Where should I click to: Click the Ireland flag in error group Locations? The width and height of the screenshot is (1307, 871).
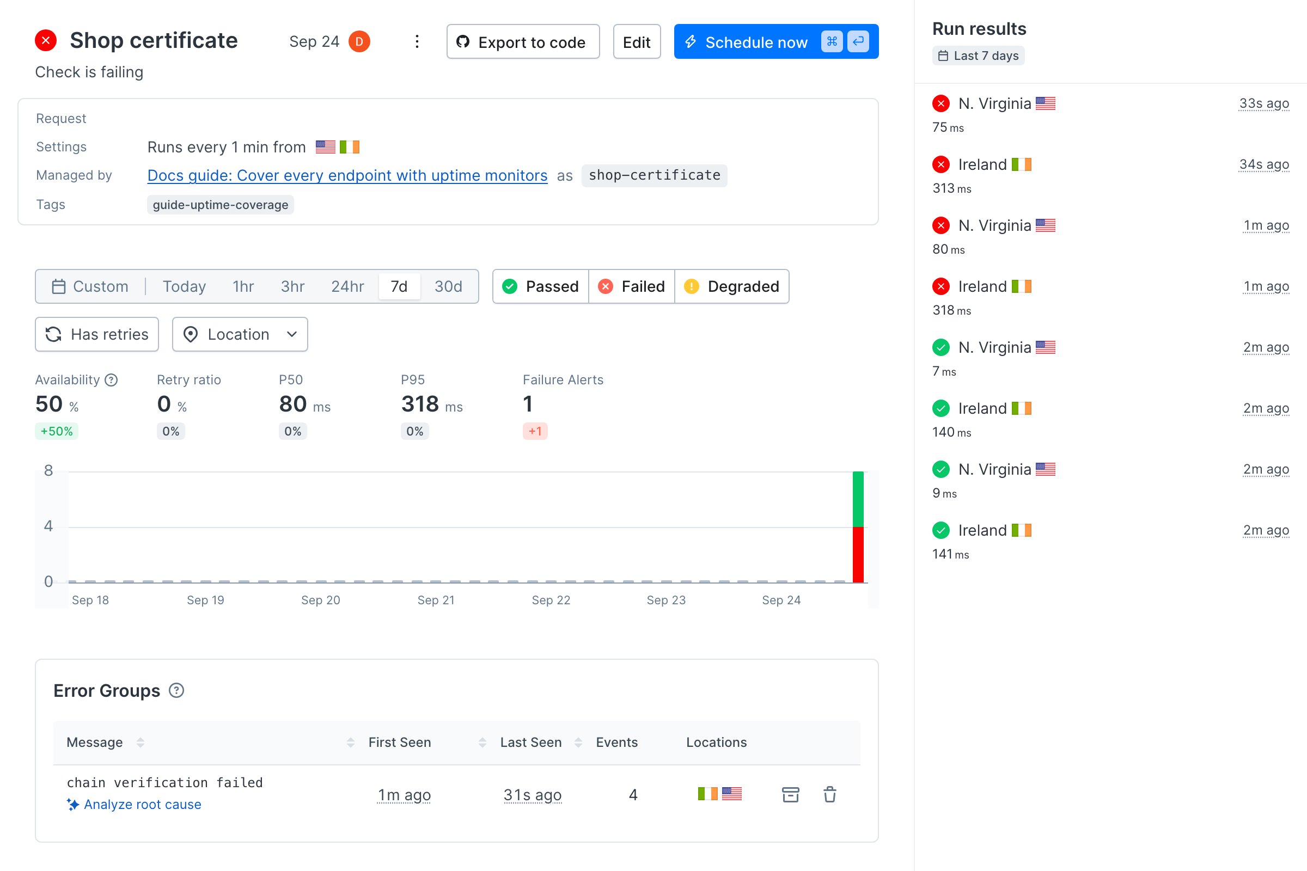(x=707, y=794)
